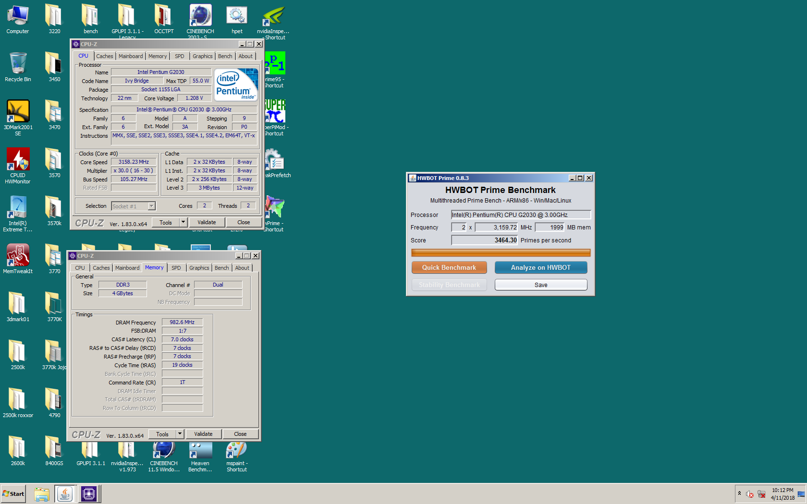Open the GPUPI 3.1.1 bottom folder
The height and width of the screenshot is (504, 807).
[91, 454]
